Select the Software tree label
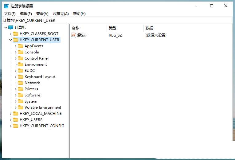The width and height of the screenshot is (235, 160). 32,95
